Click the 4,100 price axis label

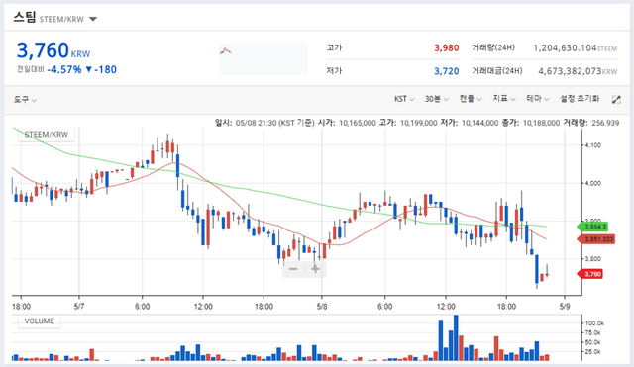coord(593,145)
